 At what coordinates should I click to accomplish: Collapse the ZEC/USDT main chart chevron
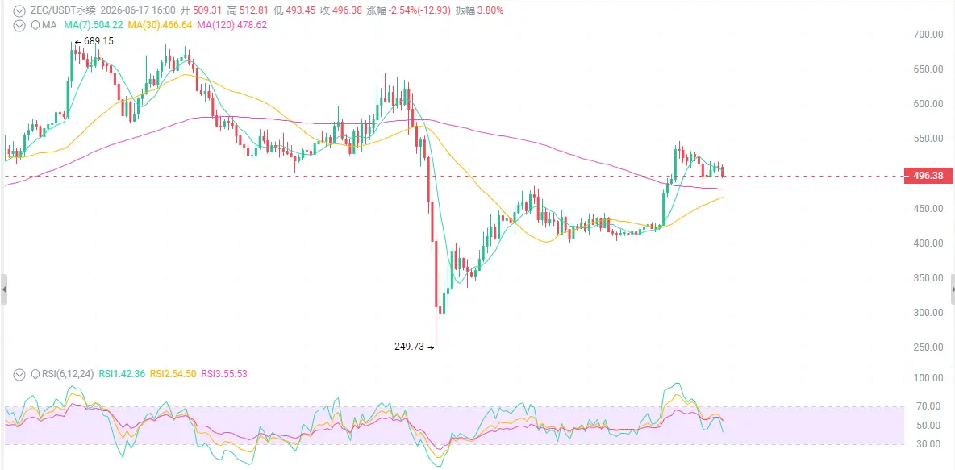(19, 10)
